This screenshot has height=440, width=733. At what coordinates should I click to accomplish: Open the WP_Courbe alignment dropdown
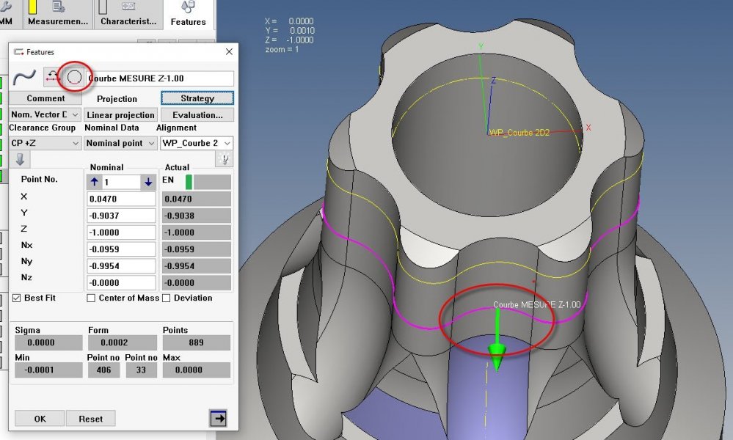pos(196,143)
